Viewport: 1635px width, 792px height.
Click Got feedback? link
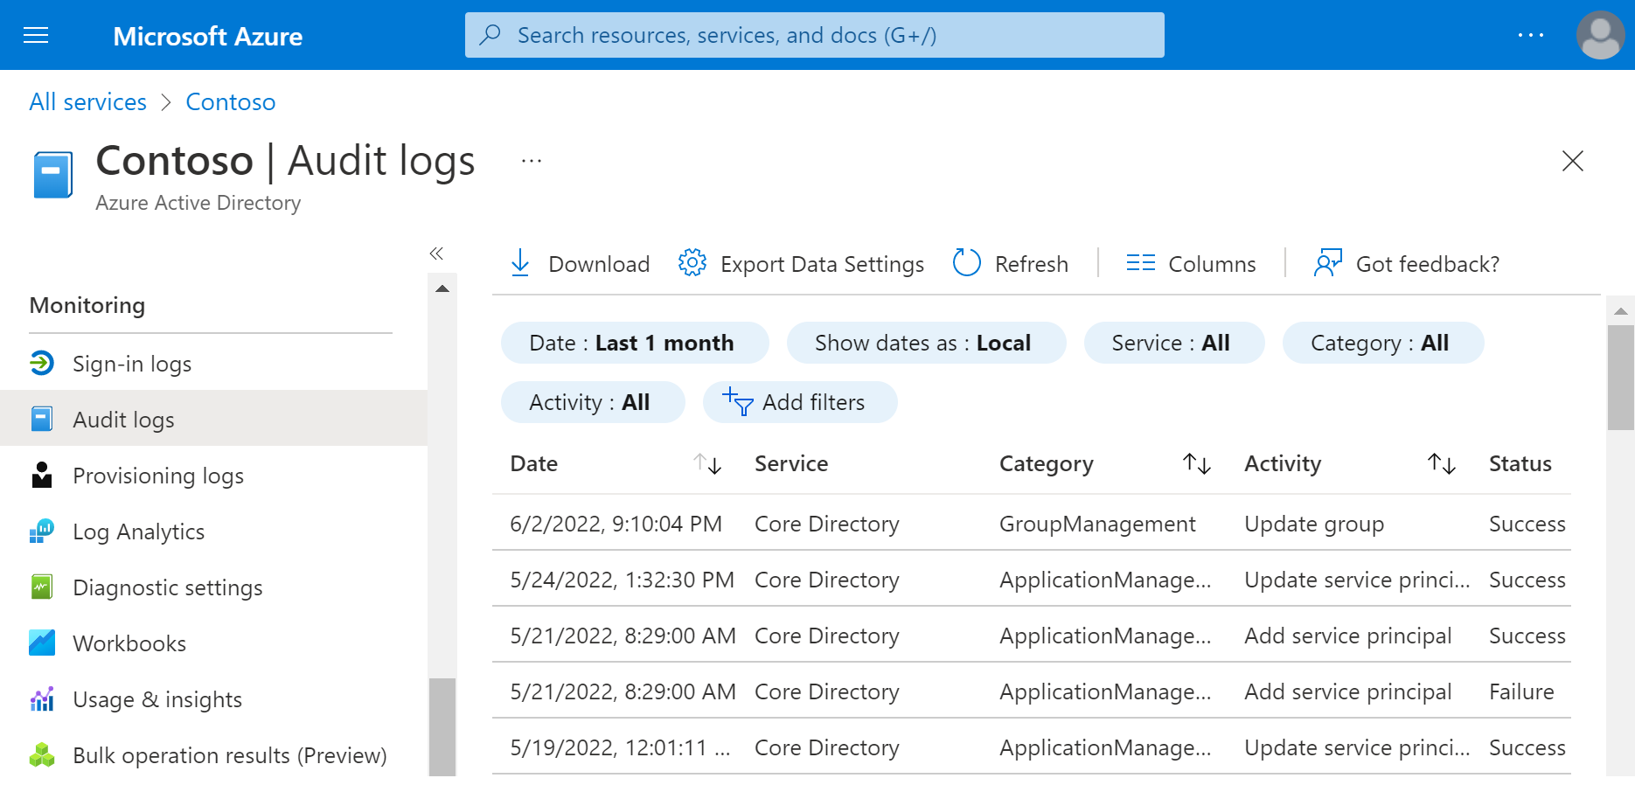coord(1407,263)
